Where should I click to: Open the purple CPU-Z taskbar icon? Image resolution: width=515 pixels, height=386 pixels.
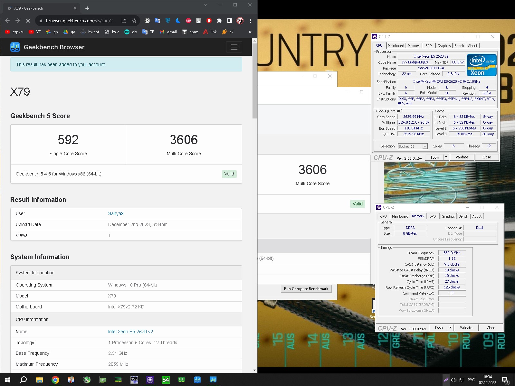pyautogui.click(x=150, y=380)
